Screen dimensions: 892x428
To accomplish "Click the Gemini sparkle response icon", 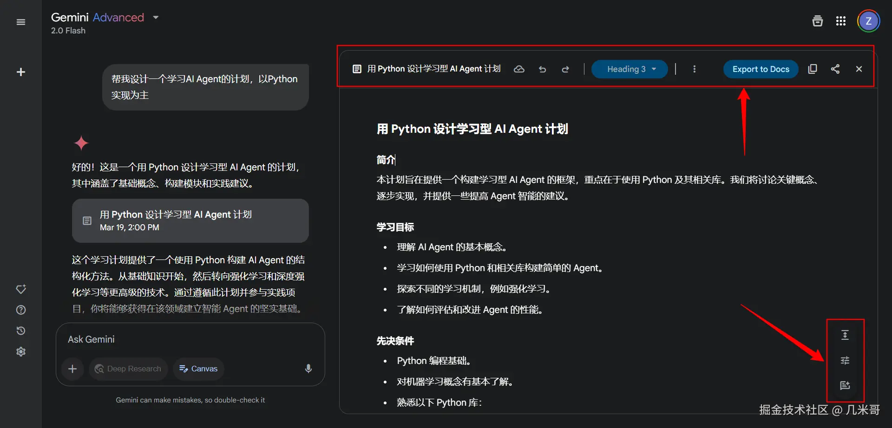I will pos(81,143).
